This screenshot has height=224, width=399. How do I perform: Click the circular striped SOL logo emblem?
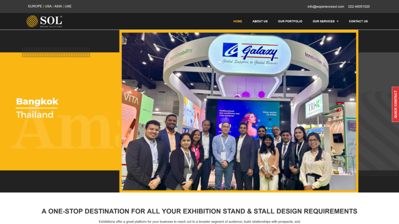coord(32,21)
